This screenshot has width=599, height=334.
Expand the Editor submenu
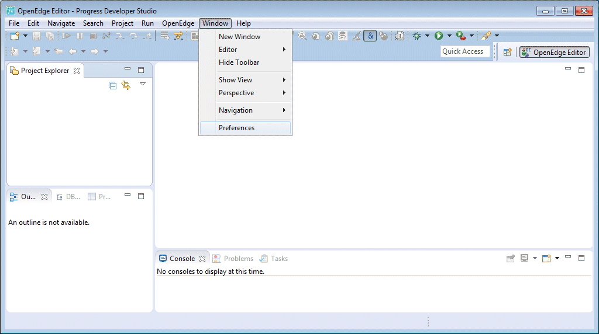pos(245,50)
